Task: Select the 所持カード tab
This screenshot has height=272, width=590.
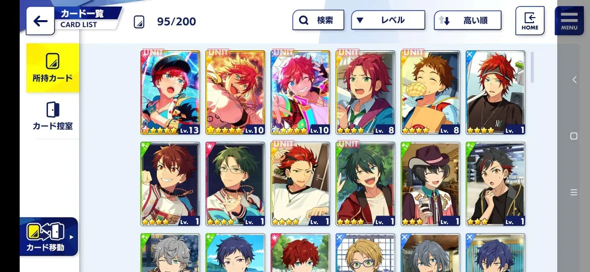Action: tap(52, 67)
